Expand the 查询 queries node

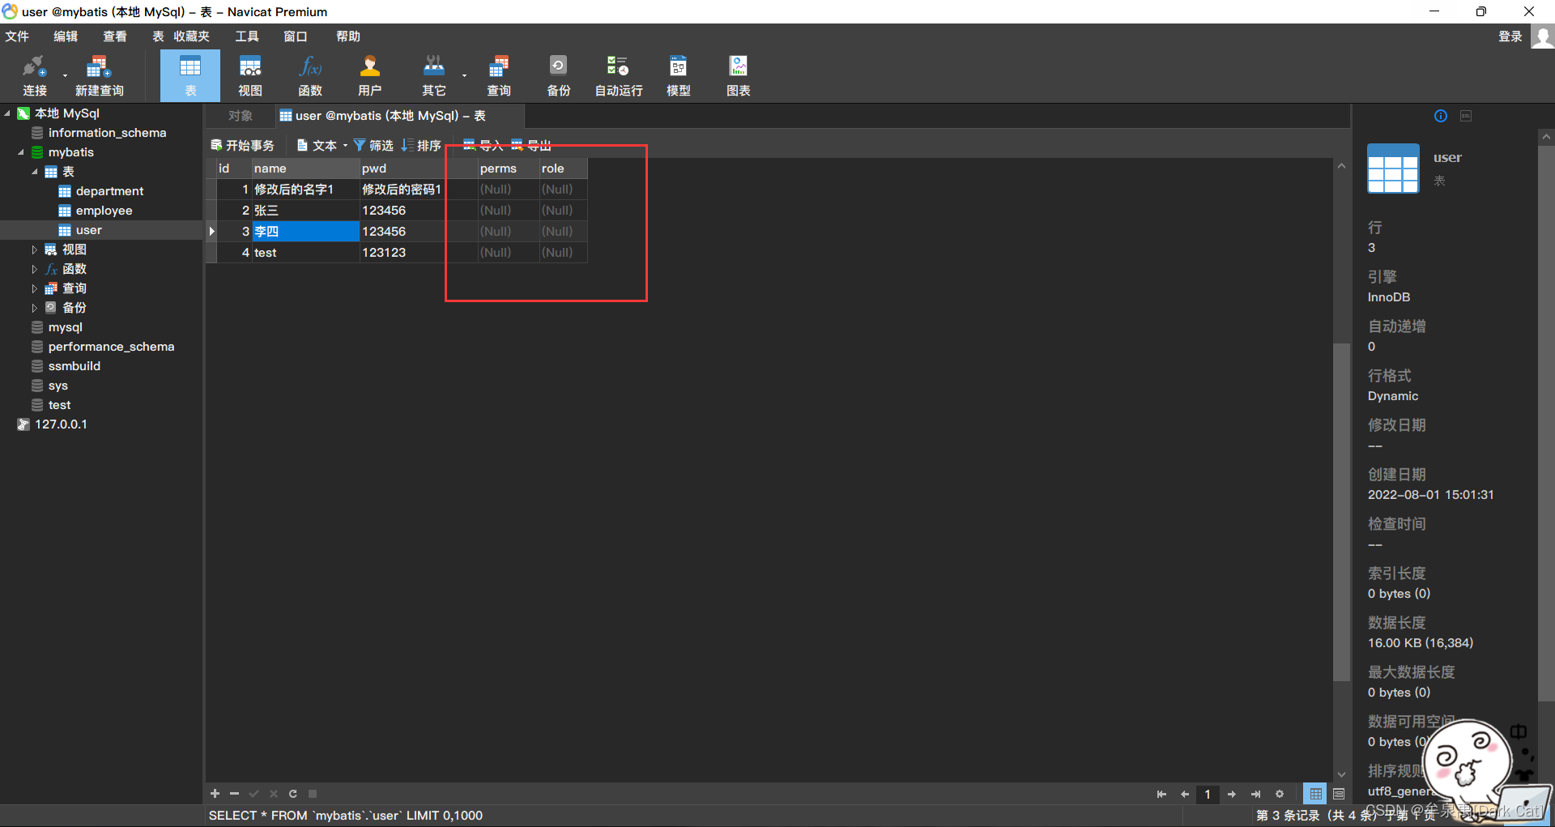tap(34, 288)
